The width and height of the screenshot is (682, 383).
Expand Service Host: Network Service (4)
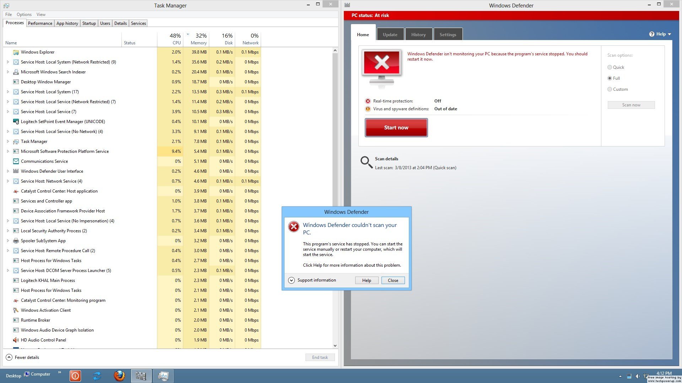click(x=8, y=181)
